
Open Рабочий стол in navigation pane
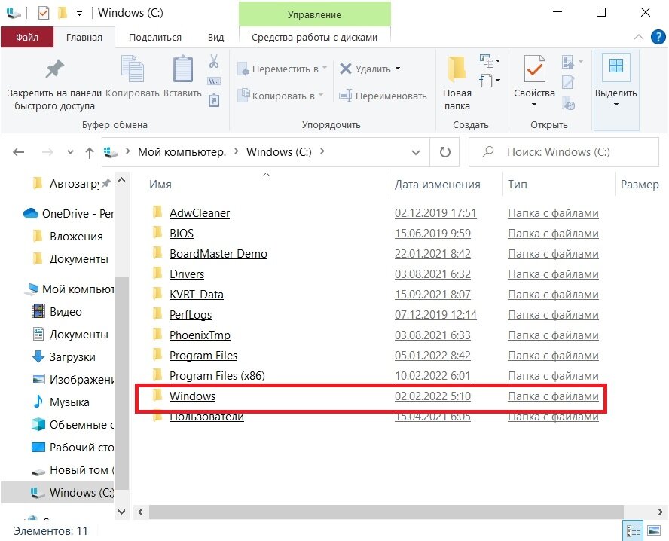pos(72,447)
